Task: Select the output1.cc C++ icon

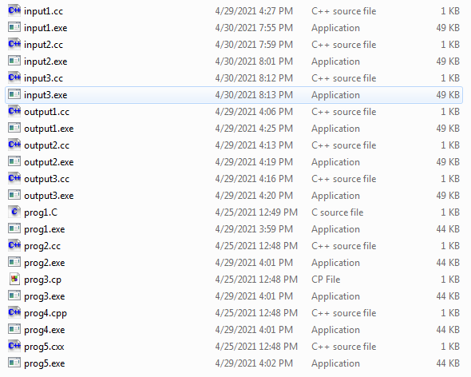Action: point(14,111)
